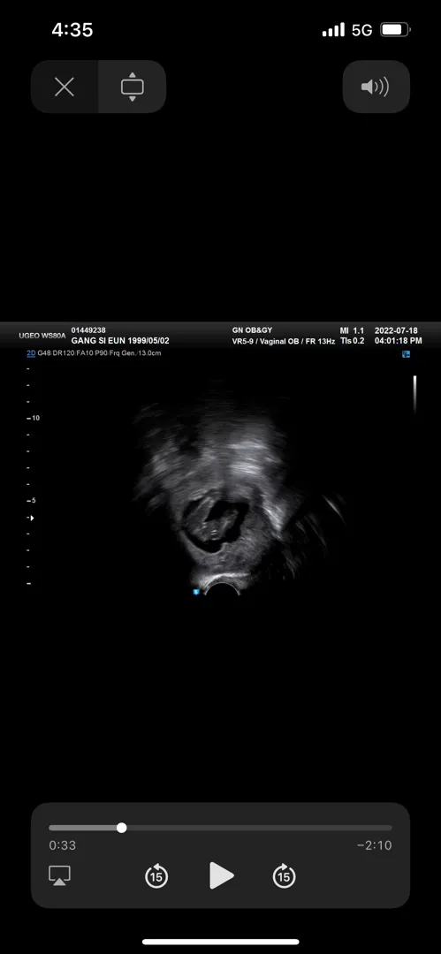Open AirPlay screen mirroring options
Image resolution: width=441 pixels, height=954 pixels.
point(60,875)
